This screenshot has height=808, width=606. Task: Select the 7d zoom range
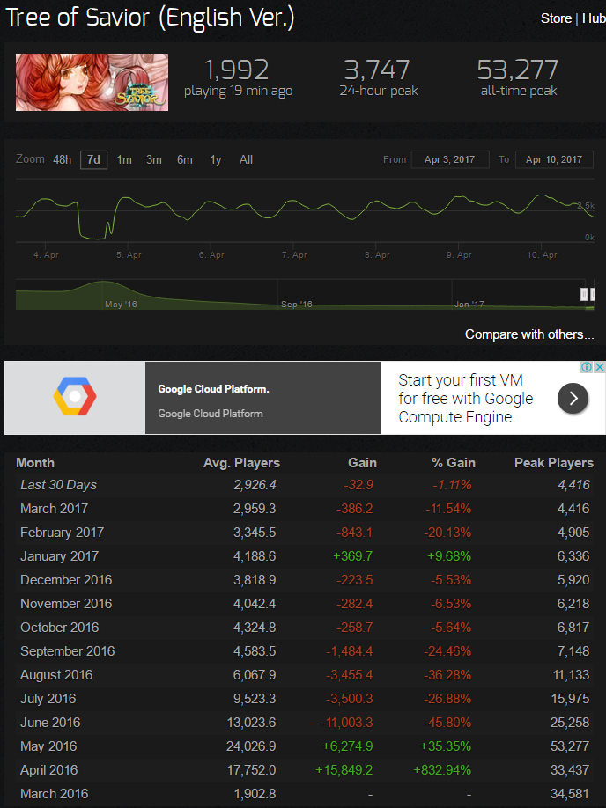[93, 159]
